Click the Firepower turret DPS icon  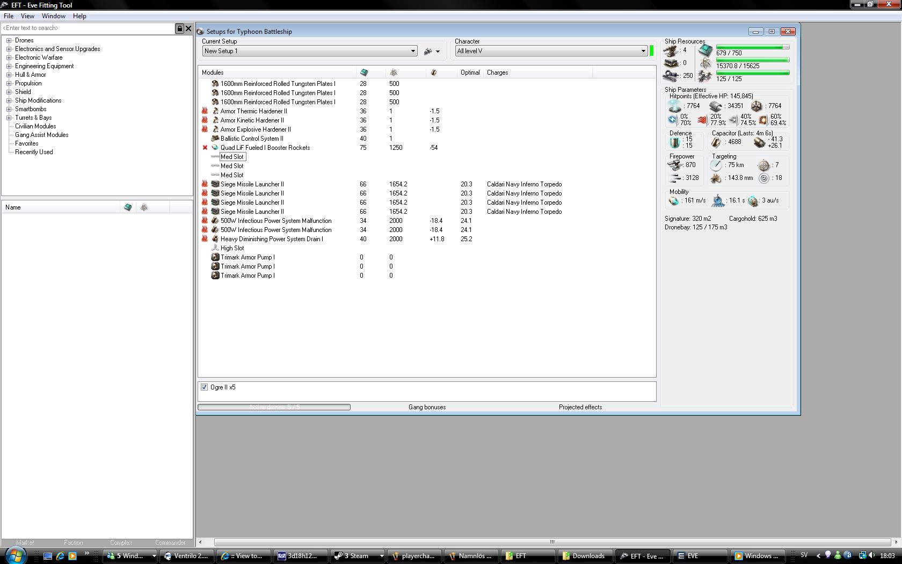(674, 165)
